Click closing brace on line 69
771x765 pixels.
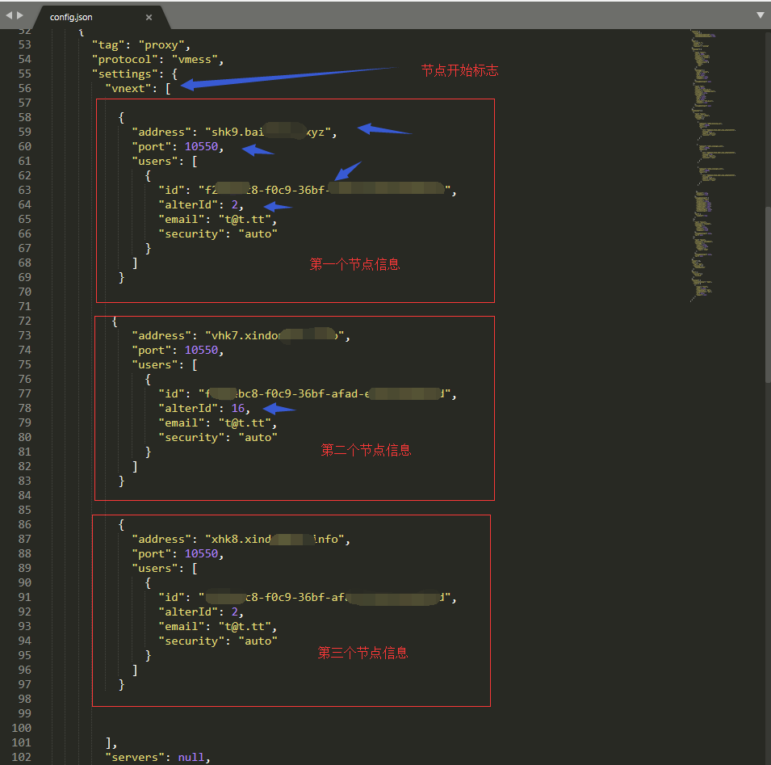121,277
